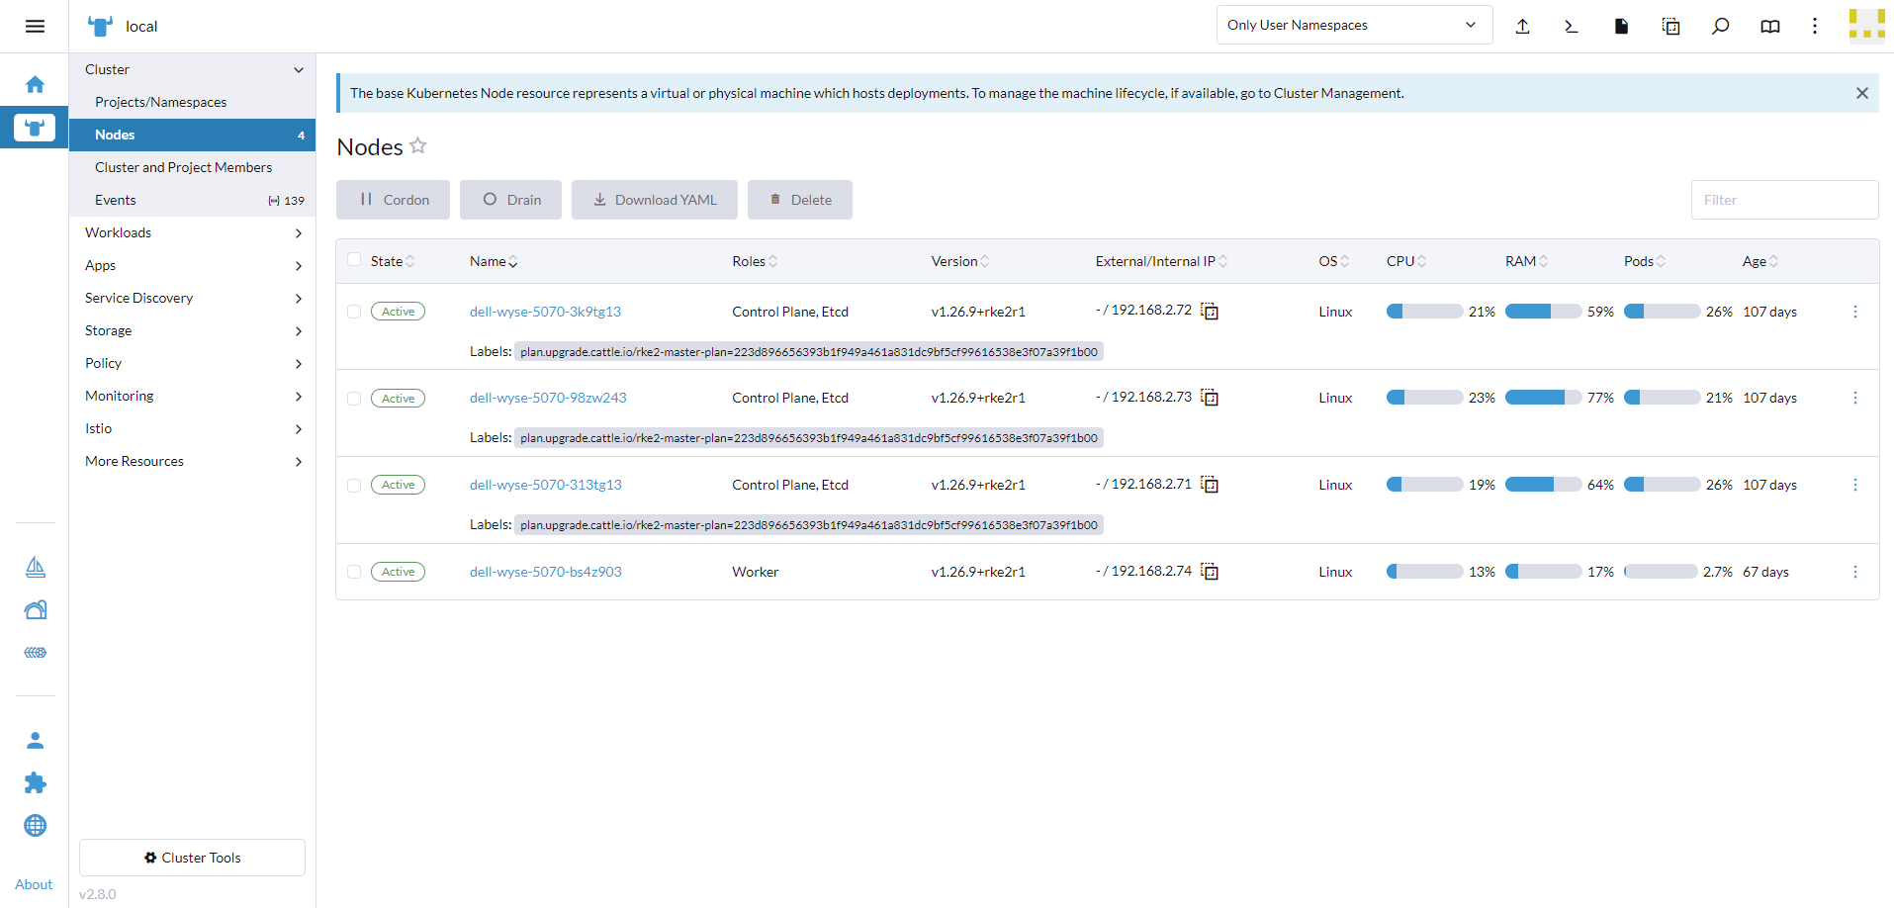
Task: Open the Only User Namespaces dropdown
Action: click(1352, 26)
